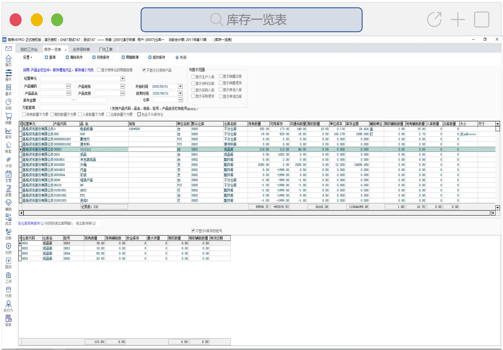Enable the 显示生产入库 checkbox

(193, 77)
